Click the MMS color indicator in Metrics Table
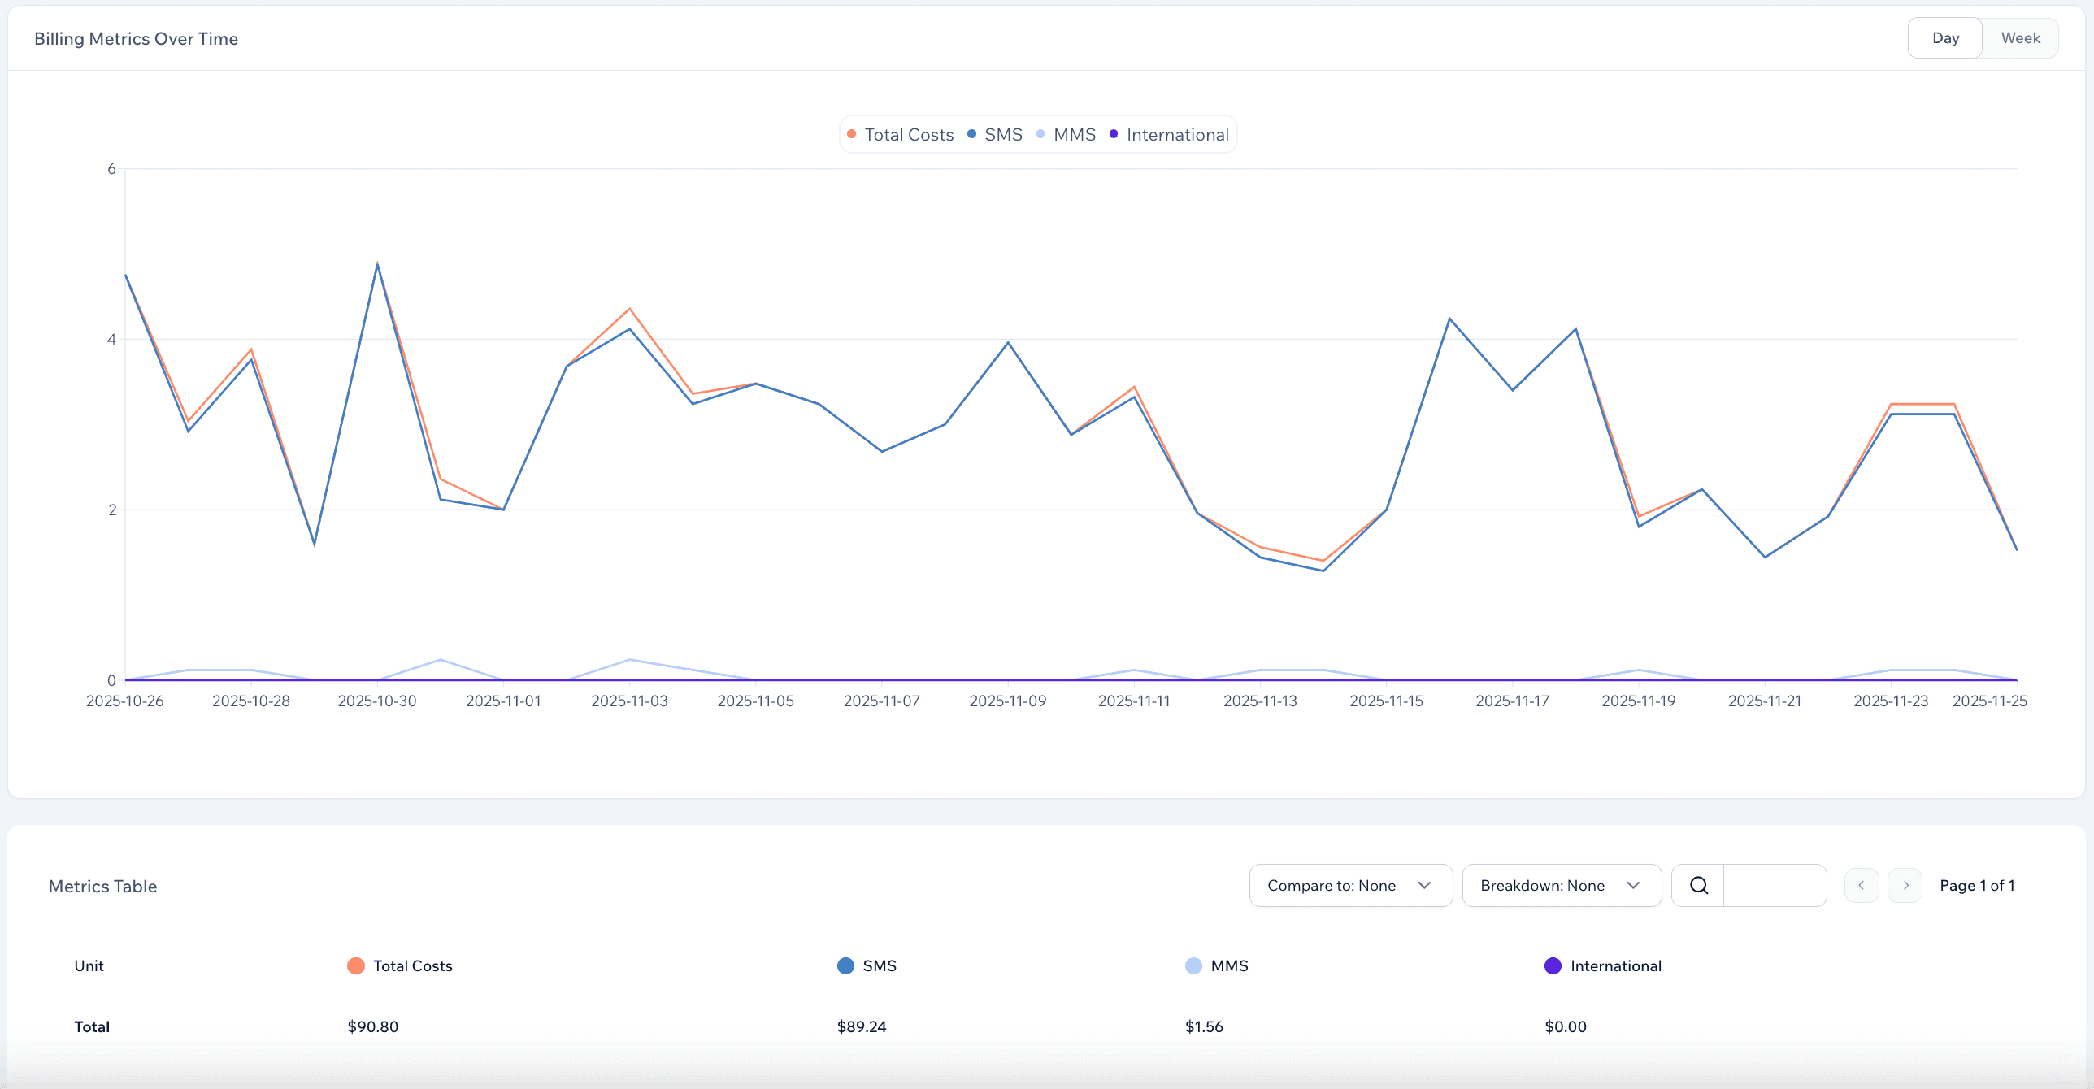 [x=1193, y=965]
